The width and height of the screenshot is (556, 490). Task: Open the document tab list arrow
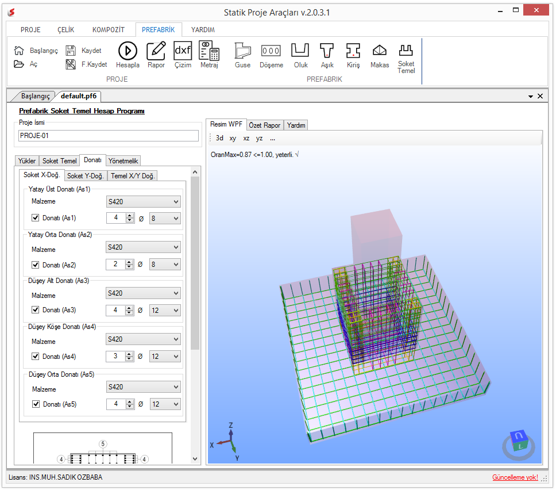point(531,96)
